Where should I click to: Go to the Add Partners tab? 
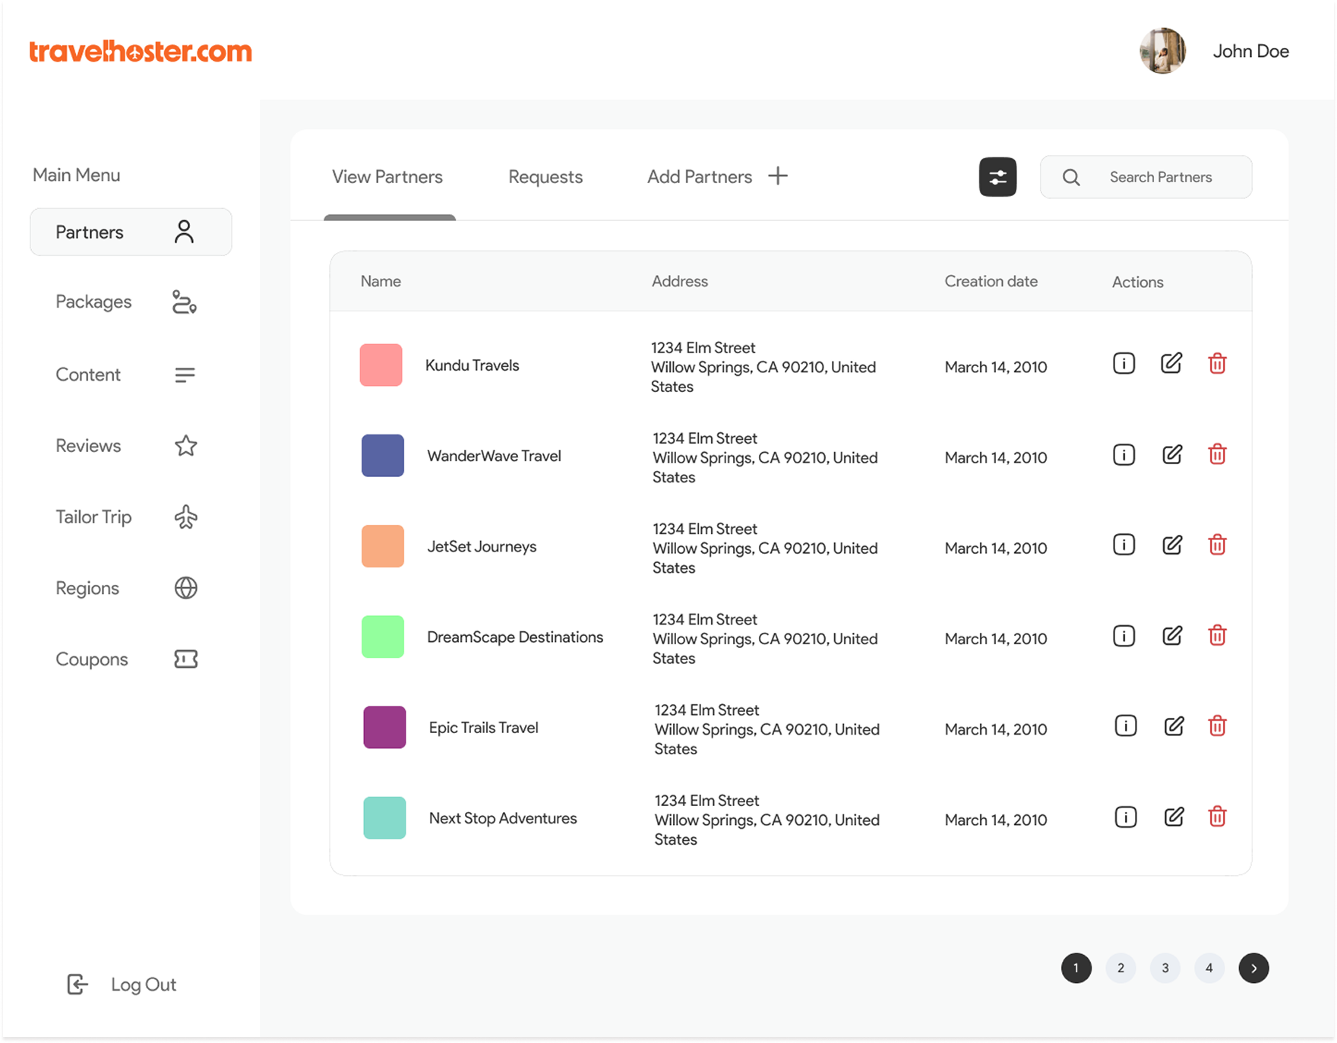[700, 177]
